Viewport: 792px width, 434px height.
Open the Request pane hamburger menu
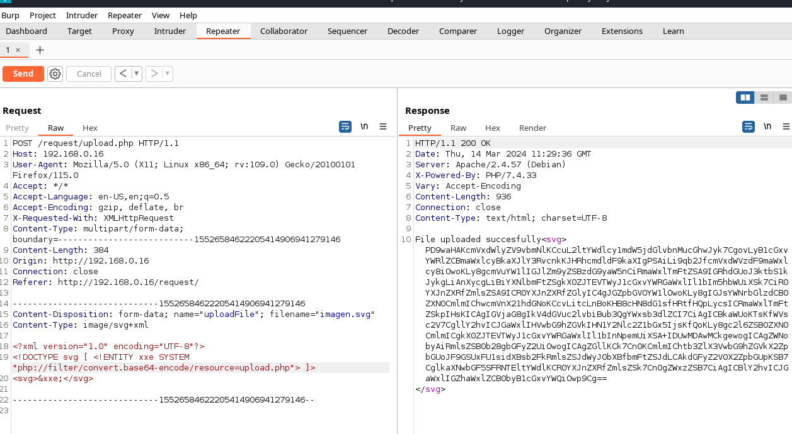[383, 126]
